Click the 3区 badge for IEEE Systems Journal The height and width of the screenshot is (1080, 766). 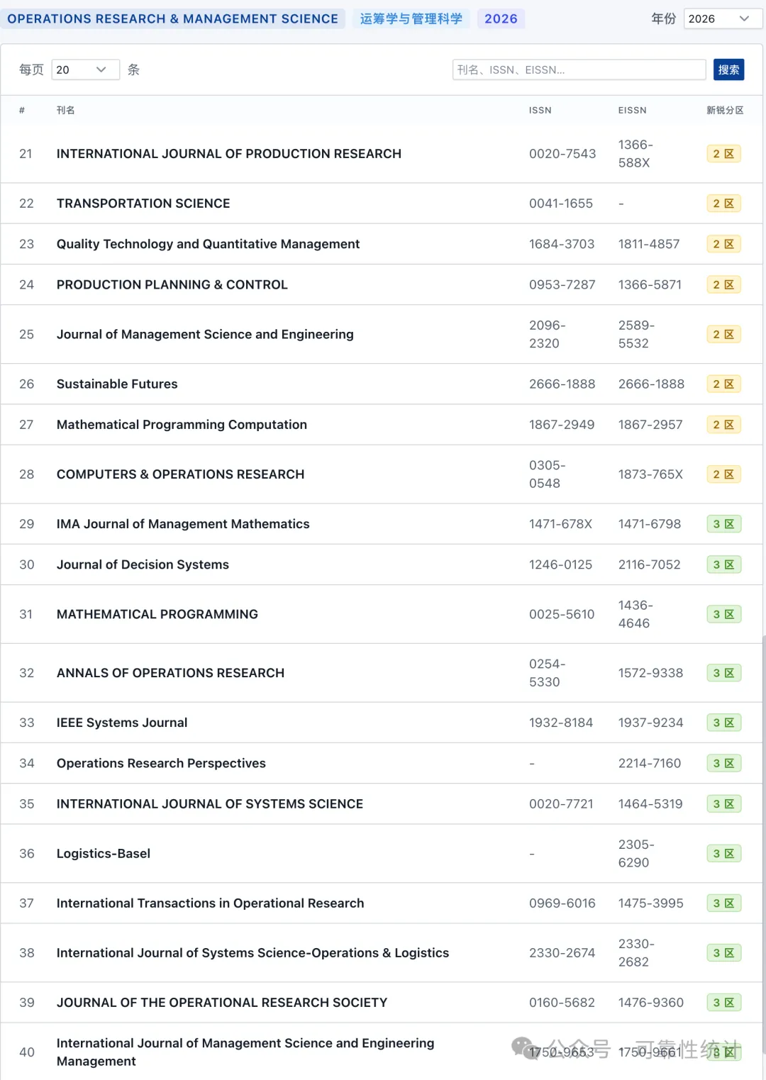tap(724, 723)
